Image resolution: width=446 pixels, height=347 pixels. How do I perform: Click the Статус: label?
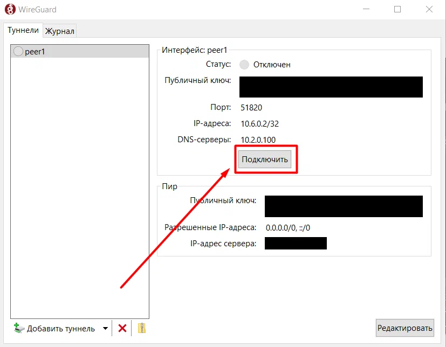coord(218,64)
